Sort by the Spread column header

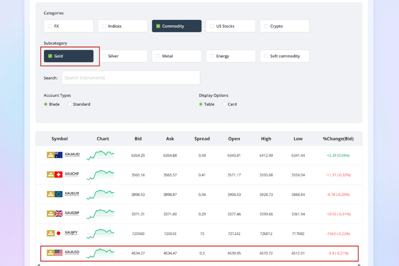[x=202, y=139]
